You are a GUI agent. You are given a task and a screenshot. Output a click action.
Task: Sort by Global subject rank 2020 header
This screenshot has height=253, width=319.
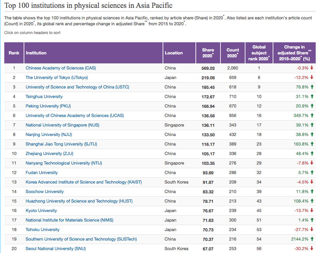[259, 53]
